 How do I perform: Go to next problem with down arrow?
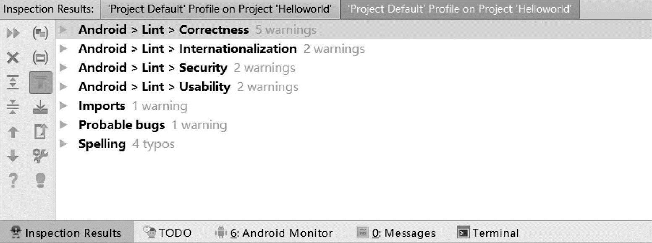(x=13, y=157)
